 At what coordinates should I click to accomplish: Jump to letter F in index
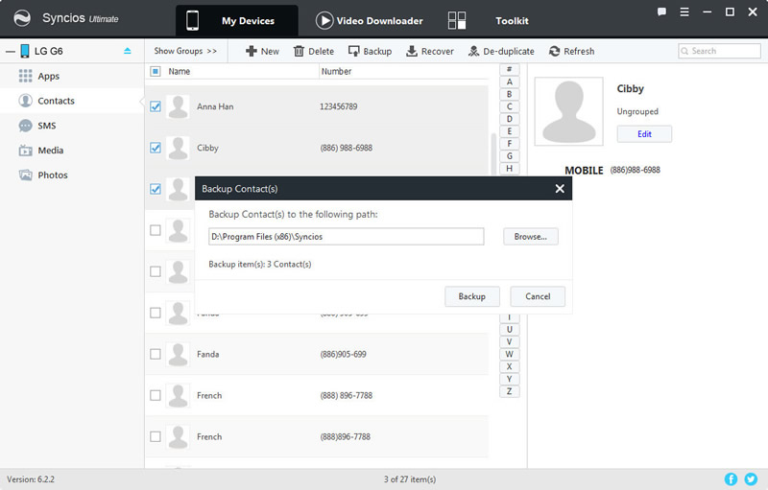pyautogui.click(x=510, y=143)
